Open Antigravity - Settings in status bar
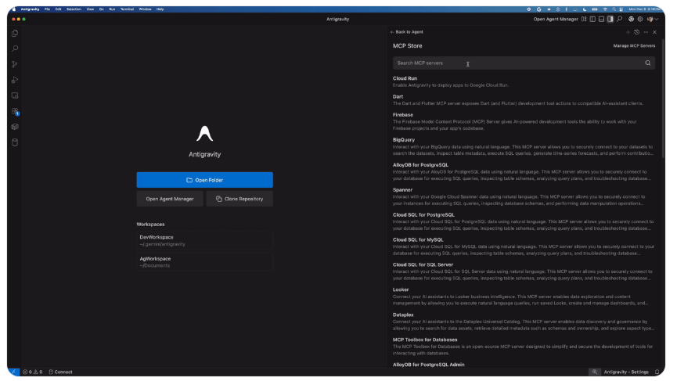 tap(626, 372)
